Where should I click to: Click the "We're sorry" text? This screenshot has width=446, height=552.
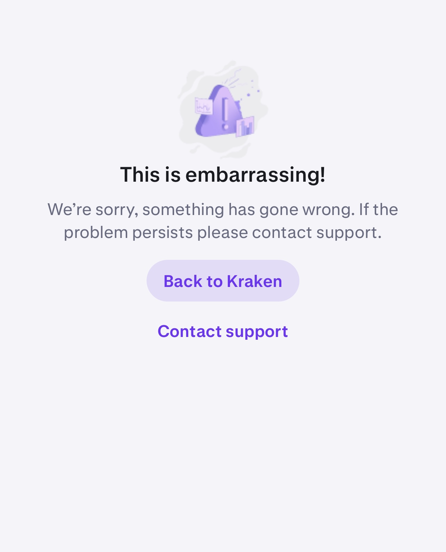(x=93, y=210)
